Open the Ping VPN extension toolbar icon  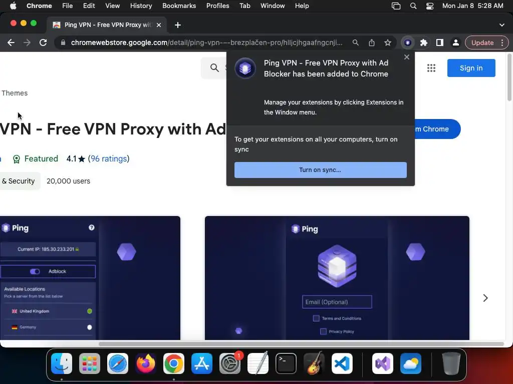tap(408, 43)
